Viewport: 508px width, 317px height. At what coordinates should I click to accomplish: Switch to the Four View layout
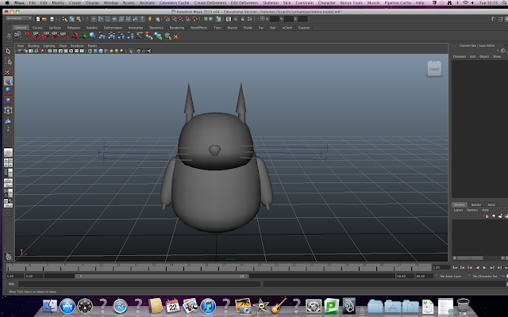(x=8, y=162)
